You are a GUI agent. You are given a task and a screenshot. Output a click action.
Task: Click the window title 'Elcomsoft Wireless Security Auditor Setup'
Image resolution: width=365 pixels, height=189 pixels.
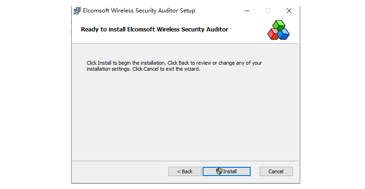coord(139,11)
